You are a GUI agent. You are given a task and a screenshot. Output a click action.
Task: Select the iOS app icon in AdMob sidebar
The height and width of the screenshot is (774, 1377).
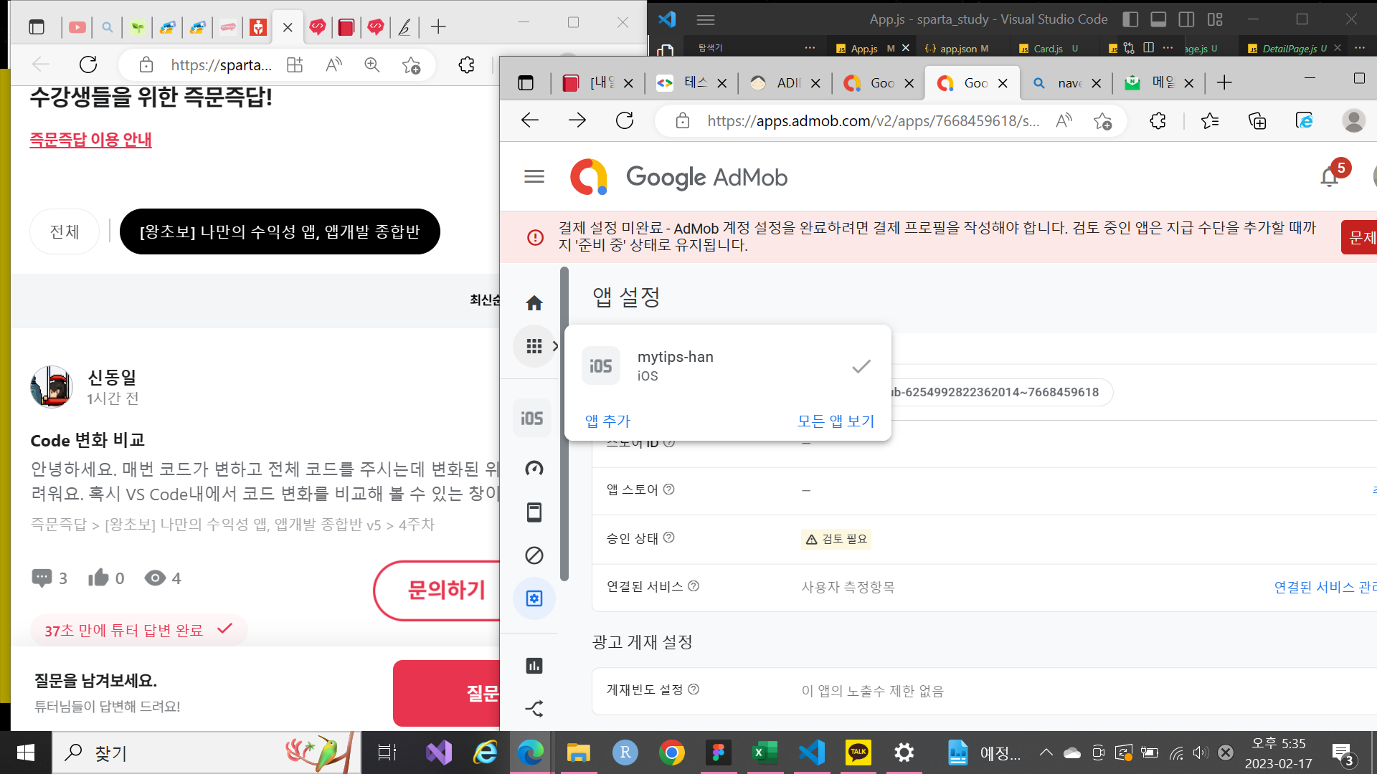point(531,419)
